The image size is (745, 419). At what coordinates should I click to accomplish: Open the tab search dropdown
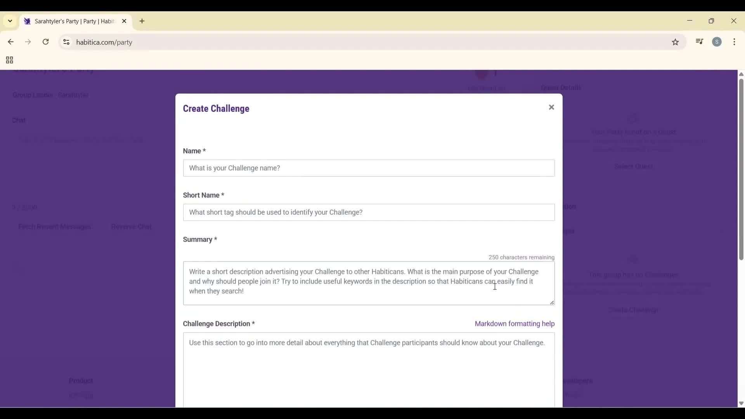point(10,21)
